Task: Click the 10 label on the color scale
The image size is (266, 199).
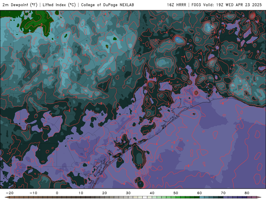Action: [x=81, y=193]
